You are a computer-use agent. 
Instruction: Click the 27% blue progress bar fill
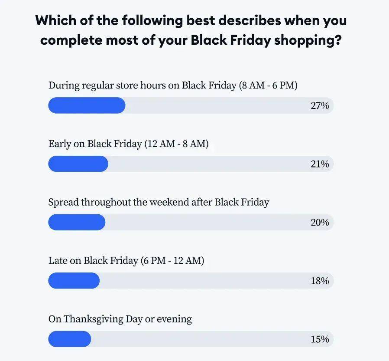tap(87, 105)
